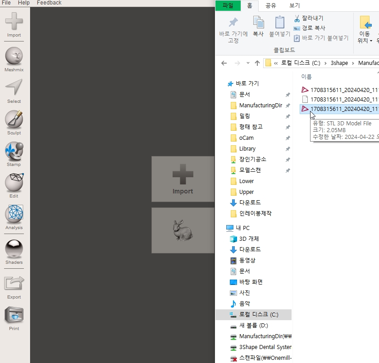Open 사진 folder under 내 PC
379x363 pixels.
tap(240, 293)
